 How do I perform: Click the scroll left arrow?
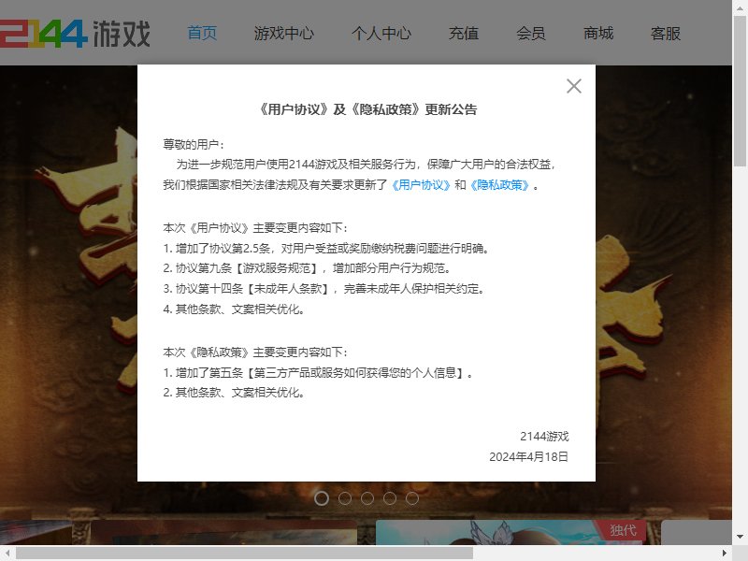pyautogui.click(x=7, y=554)
